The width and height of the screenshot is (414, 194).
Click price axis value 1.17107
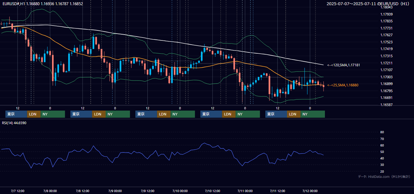tap(386, 70)
